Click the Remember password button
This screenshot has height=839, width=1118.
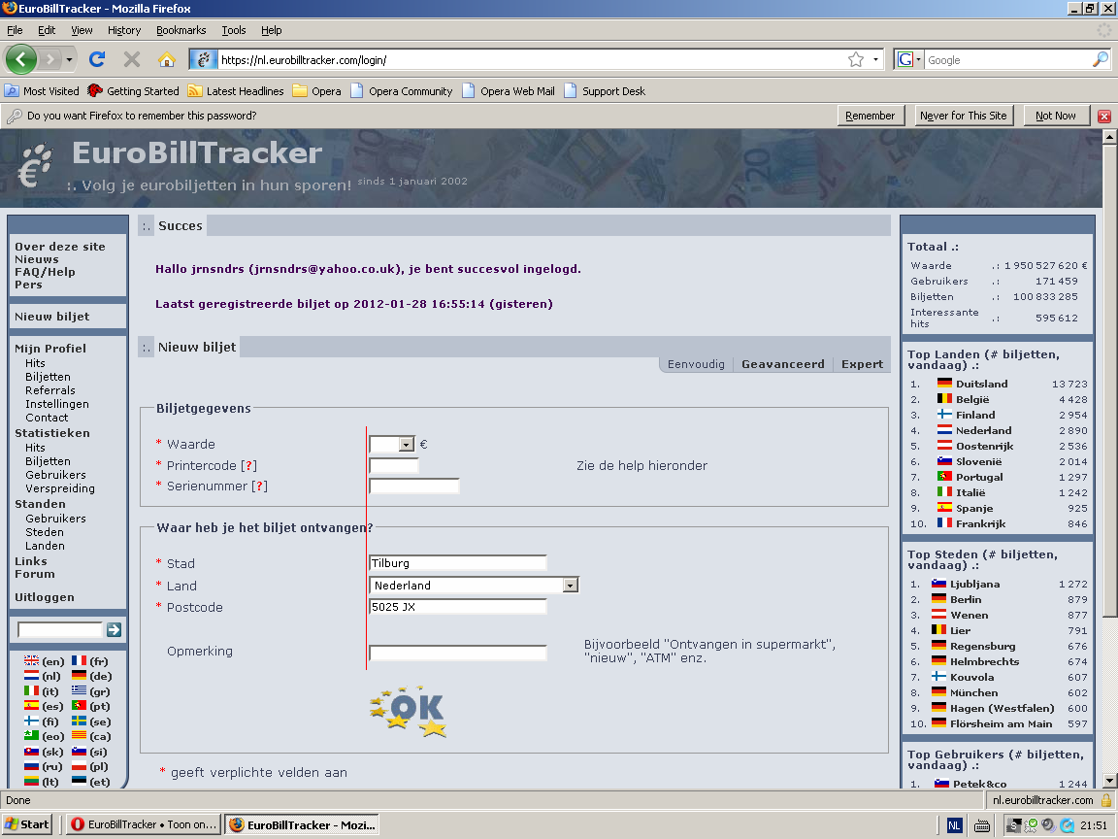pyautogui.click(x=870, y=116)
